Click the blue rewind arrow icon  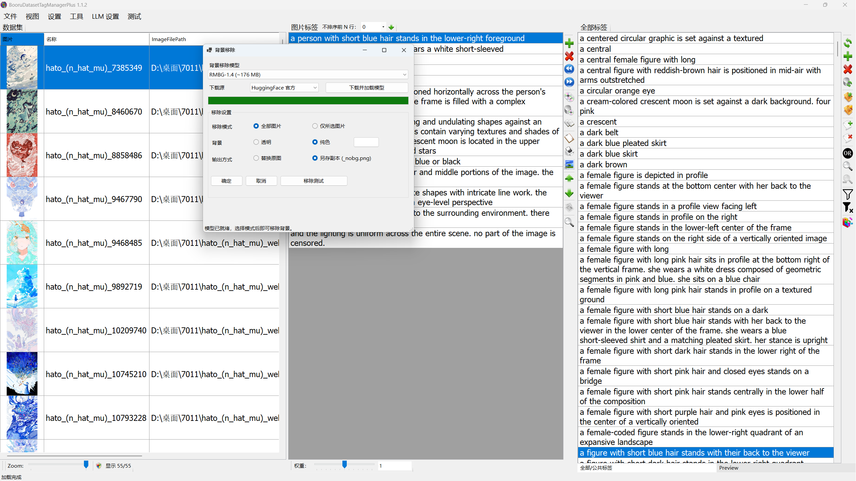569,69
